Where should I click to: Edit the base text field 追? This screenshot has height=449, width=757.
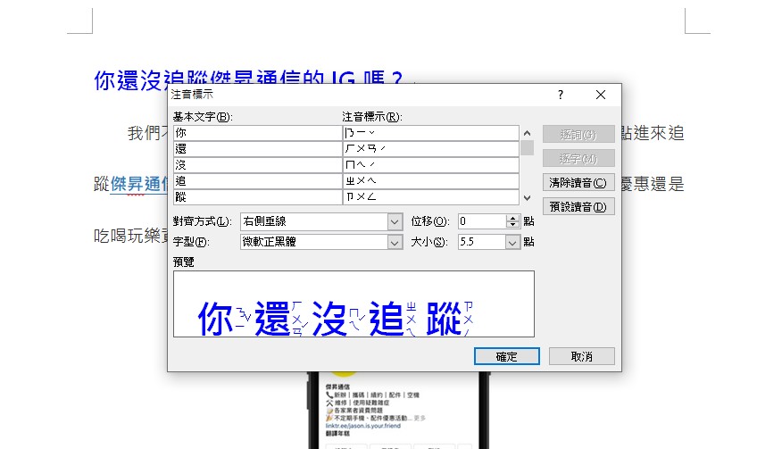[x=257, y=181]
